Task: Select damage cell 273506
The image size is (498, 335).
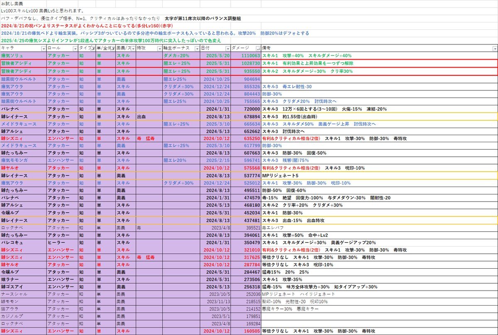Action: pos(246,279)
